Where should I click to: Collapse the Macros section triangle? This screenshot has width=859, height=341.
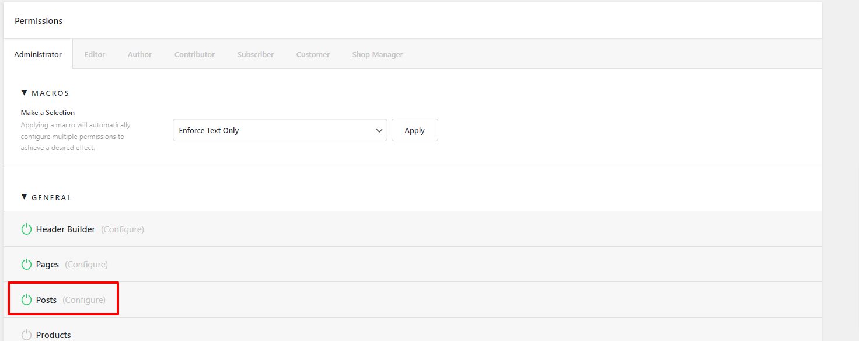point(24,92)
